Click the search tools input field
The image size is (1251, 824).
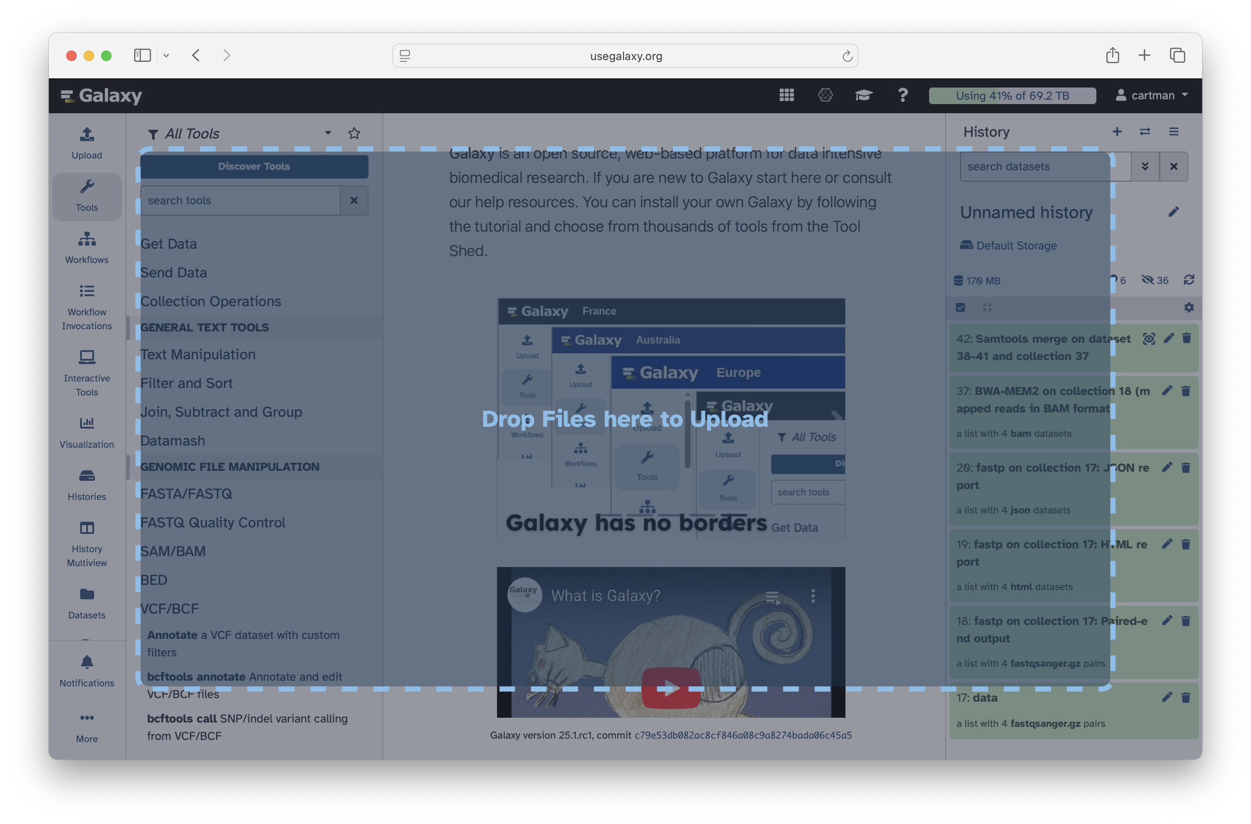point(240,200)
